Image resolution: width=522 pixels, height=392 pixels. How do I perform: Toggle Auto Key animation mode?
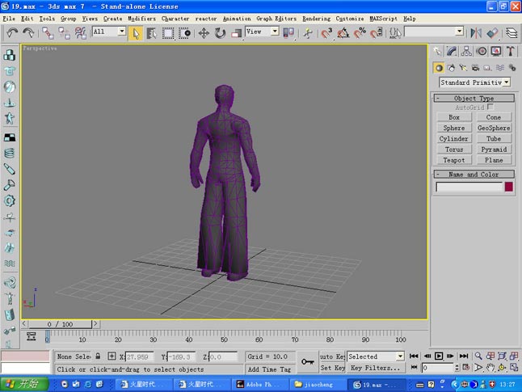333,356
